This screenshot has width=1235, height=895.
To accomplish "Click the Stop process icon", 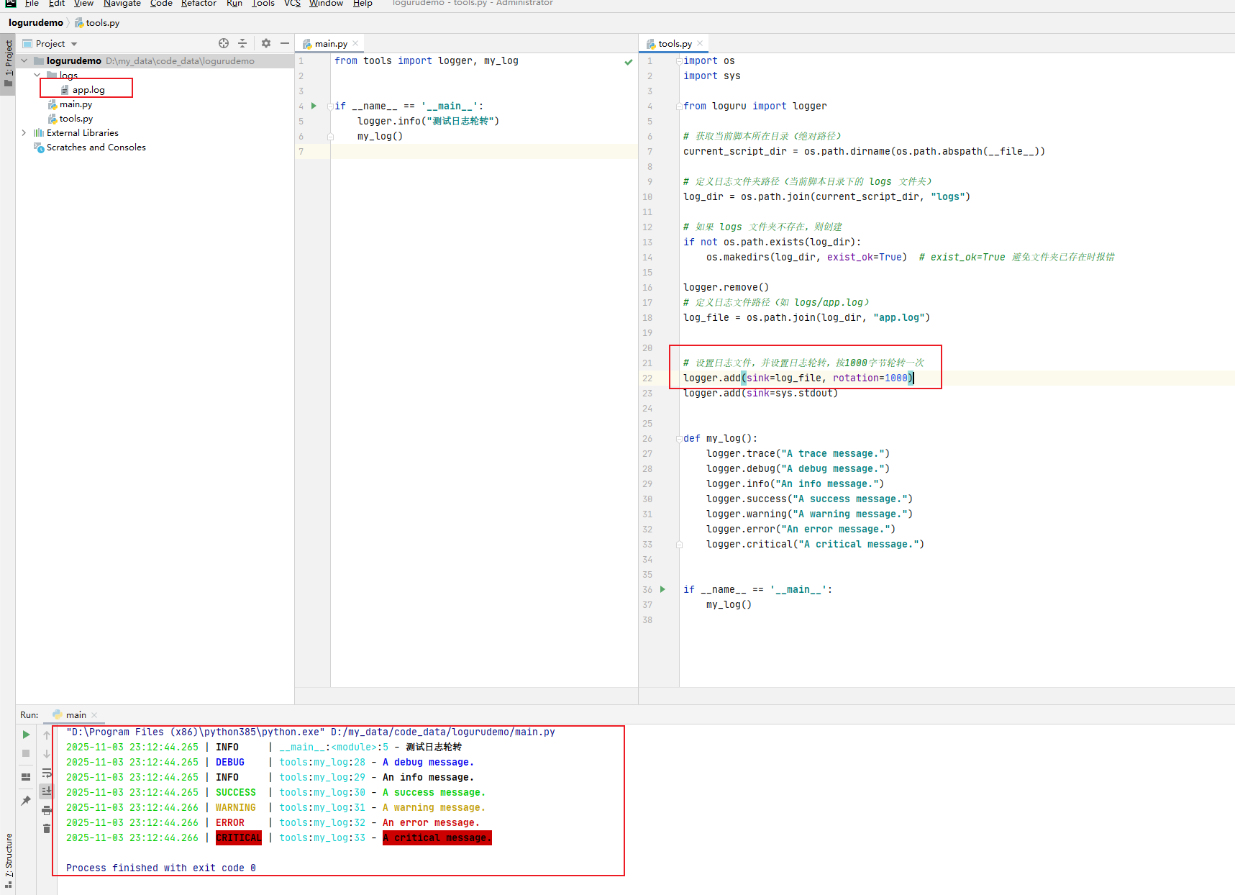I will point(25,753).
